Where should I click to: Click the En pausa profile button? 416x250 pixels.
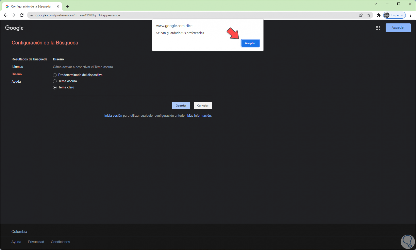point(395,15)
